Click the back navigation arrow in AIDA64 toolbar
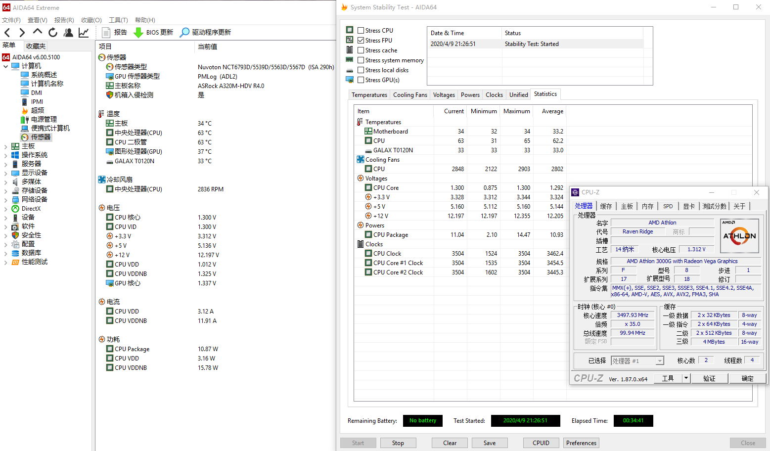 coord(7,33)
